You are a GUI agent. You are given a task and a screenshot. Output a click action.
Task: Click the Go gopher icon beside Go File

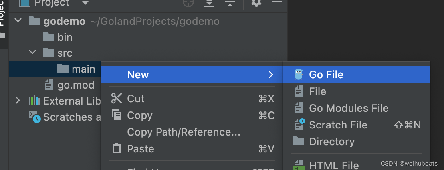pos(298,75)
